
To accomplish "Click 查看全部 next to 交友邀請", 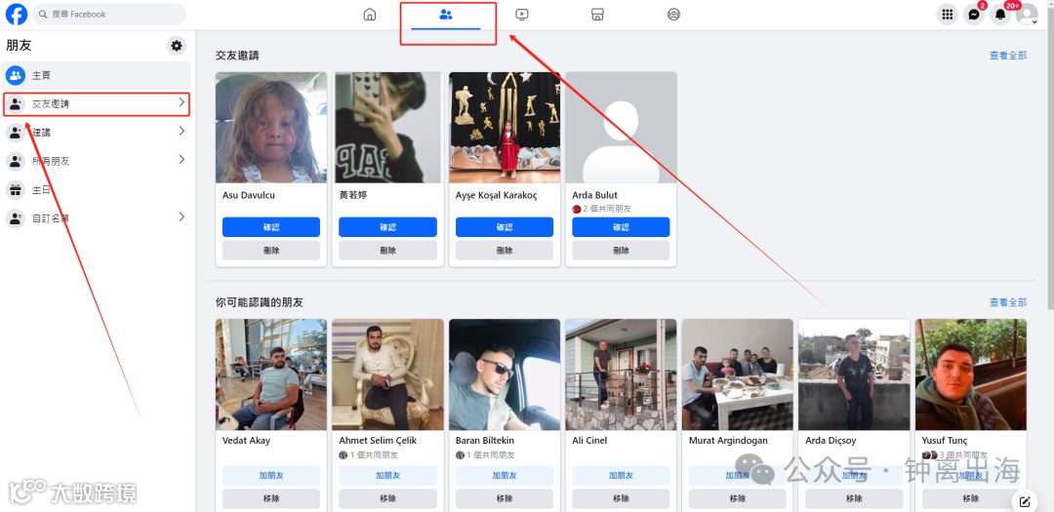I will click(1007, 55).
